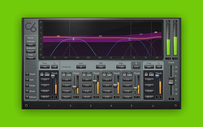Click band 3 release value 20.04
Screen dimensions: 203x127
[87, 97]
